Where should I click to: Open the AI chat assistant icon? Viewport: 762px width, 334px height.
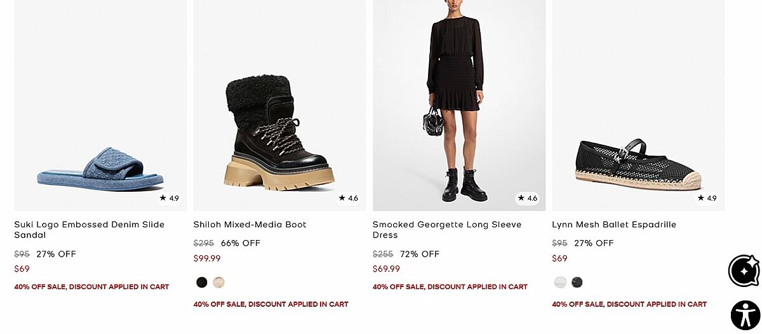coord(744,271)
